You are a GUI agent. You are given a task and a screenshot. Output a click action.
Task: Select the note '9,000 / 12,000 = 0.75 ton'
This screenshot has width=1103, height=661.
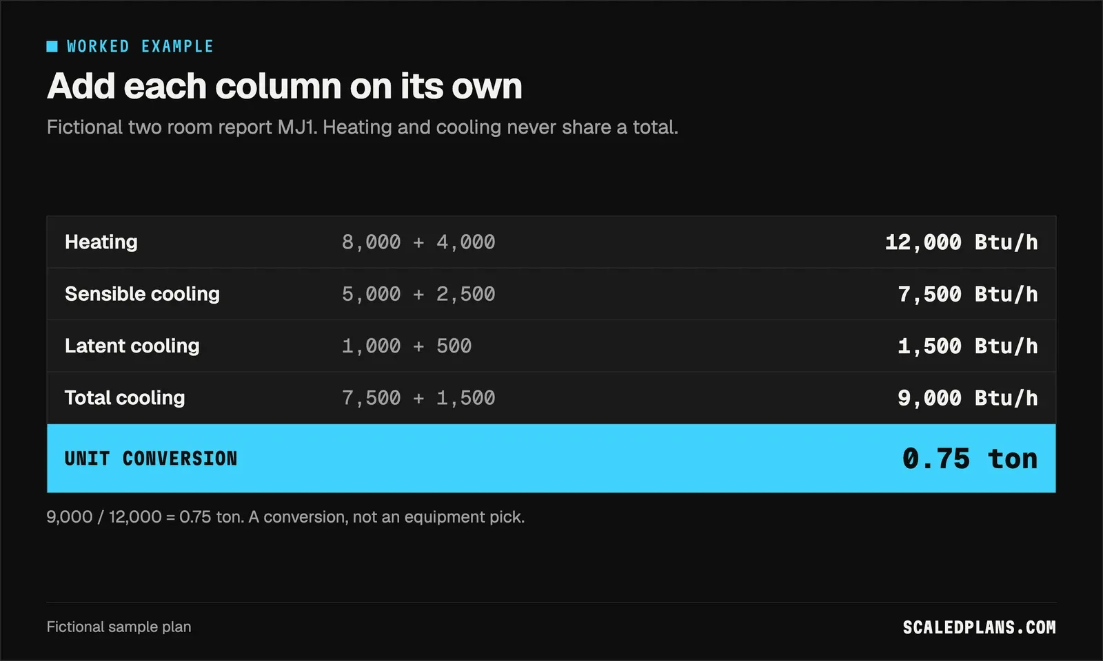[145, 517]
